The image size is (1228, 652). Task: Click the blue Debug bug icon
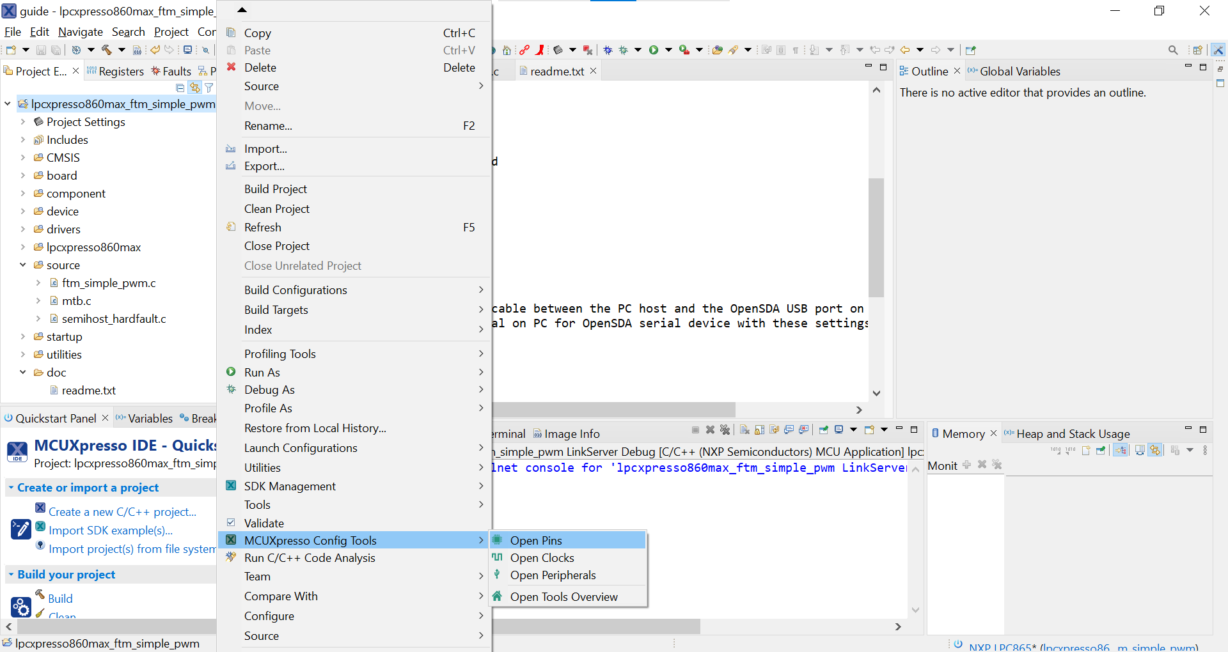608,50
